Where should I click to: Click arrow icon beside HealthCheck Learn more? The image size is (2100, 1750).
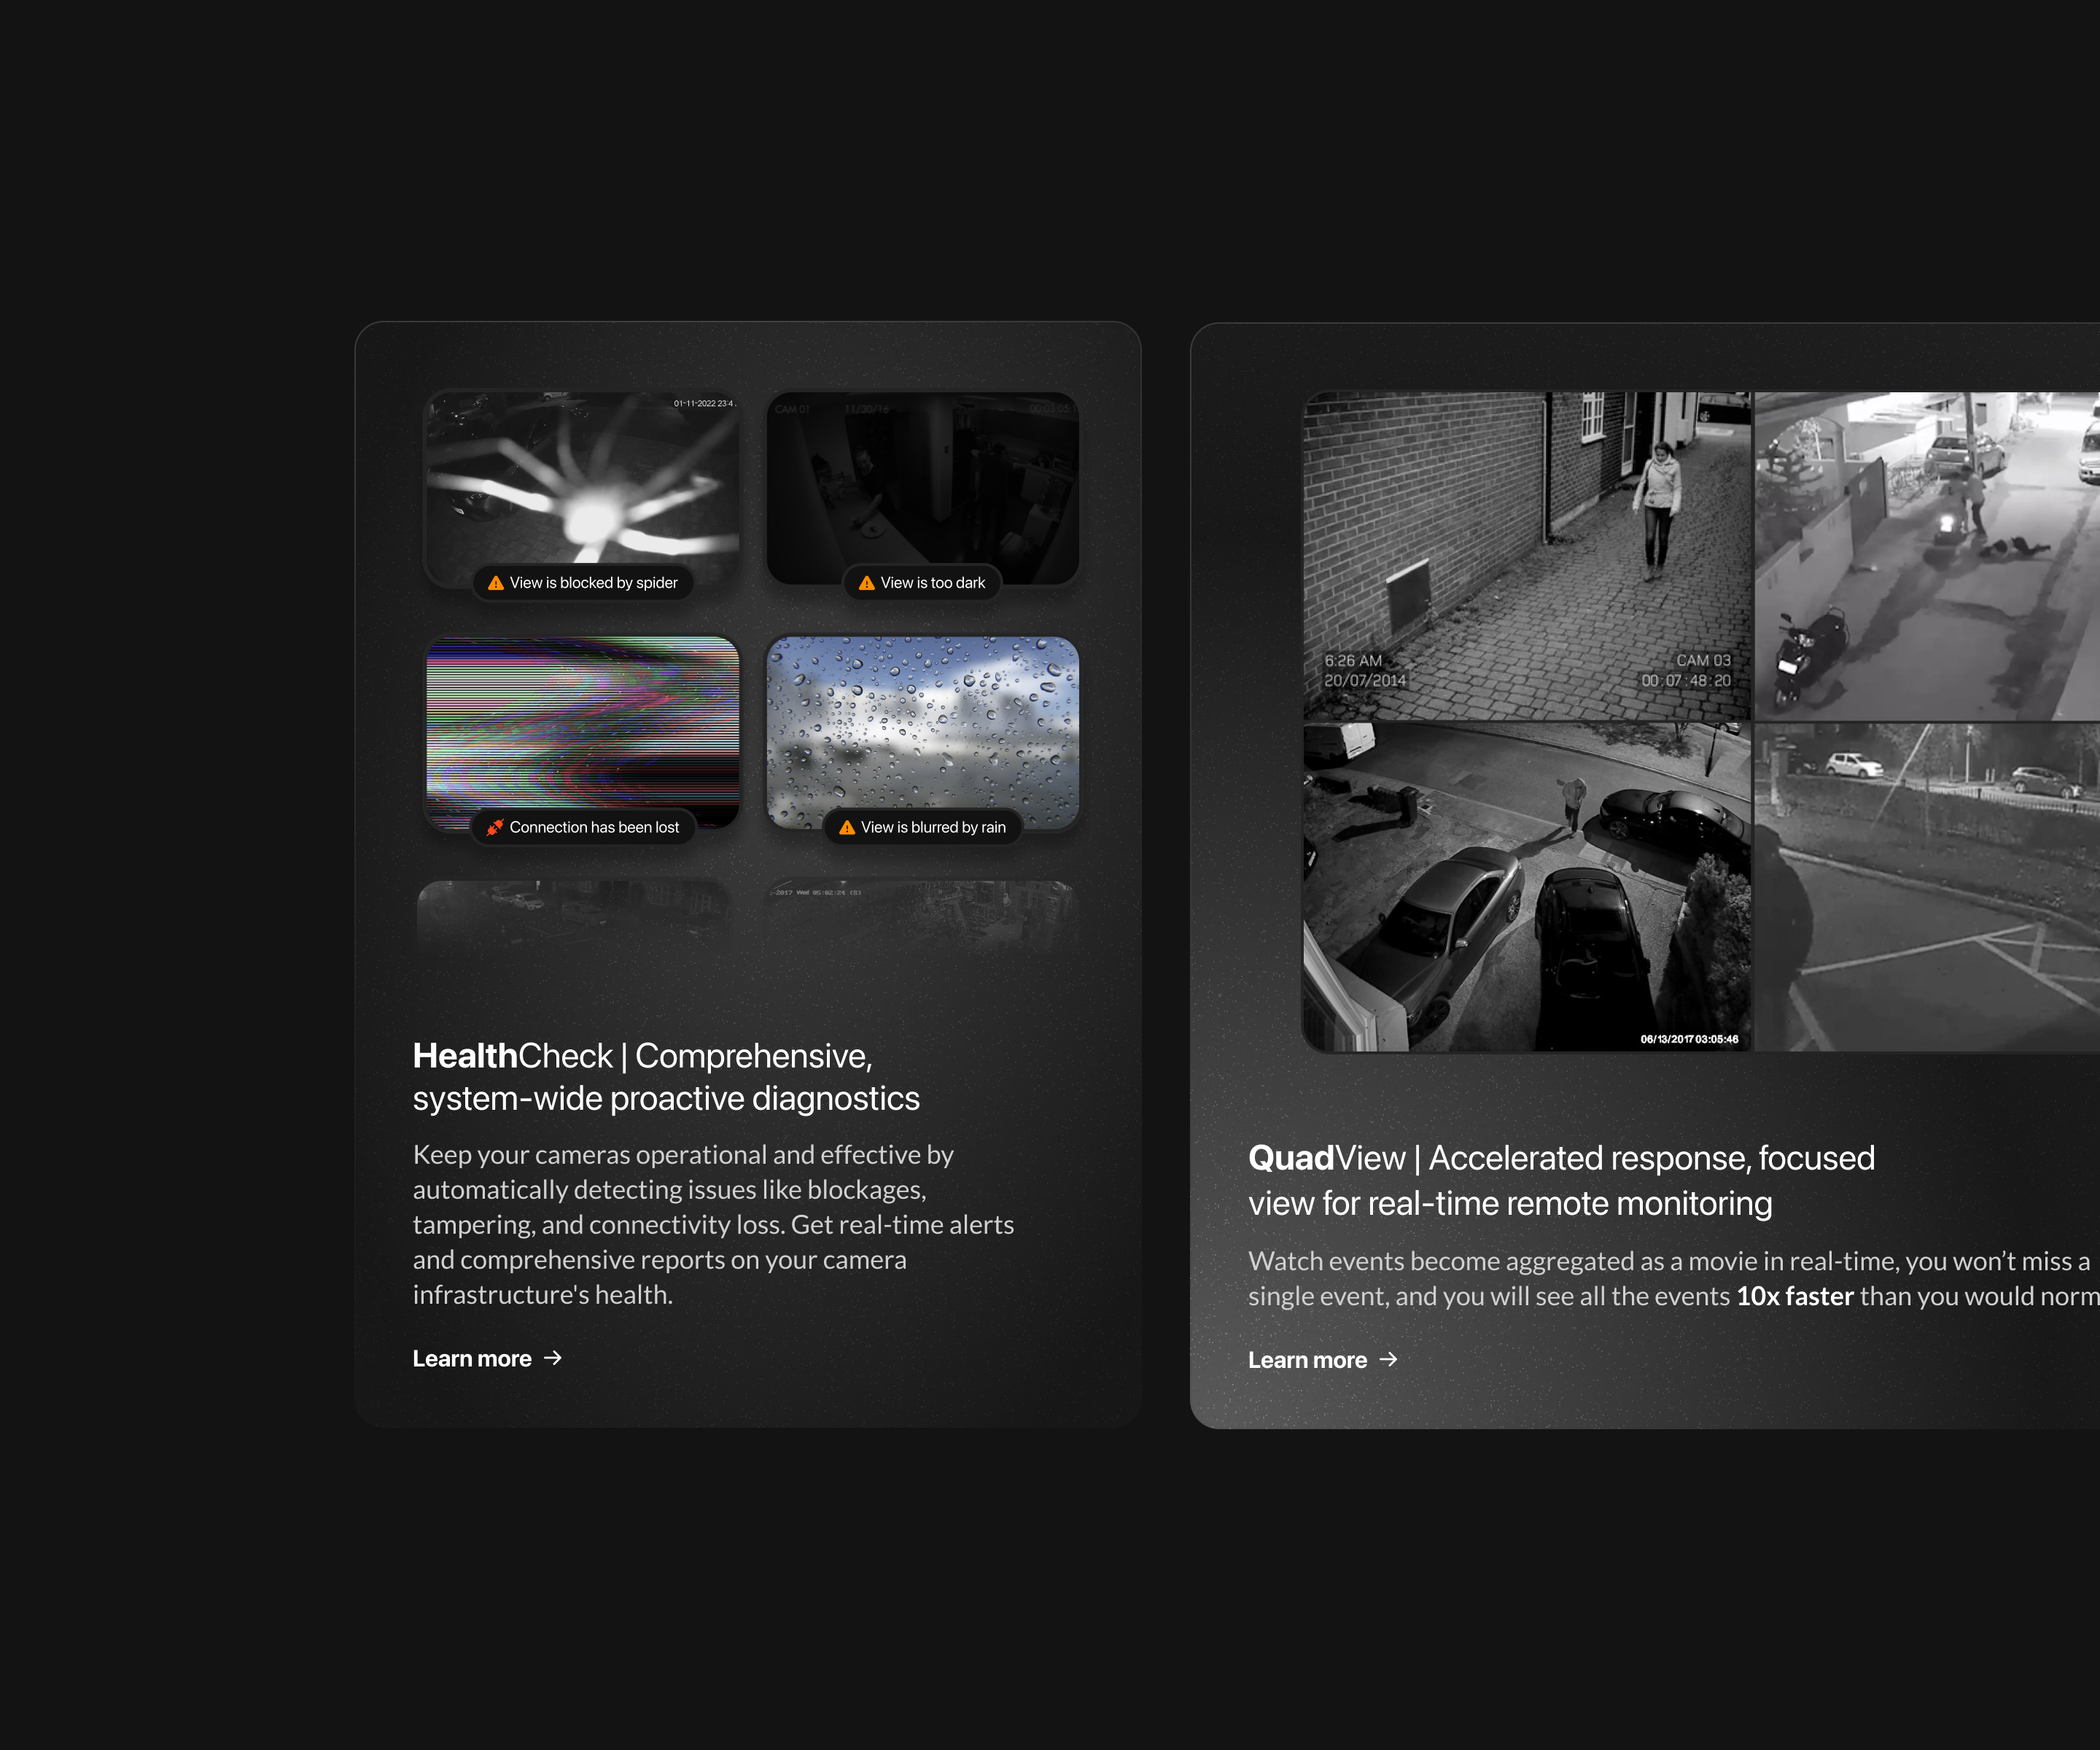coord(553,1358)
